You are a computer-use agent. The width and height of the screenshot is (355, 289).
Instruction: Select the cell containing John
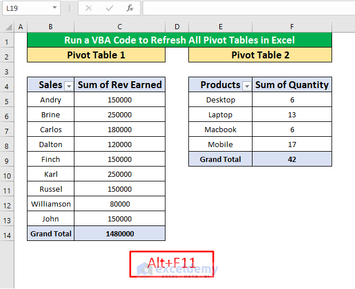51,219
